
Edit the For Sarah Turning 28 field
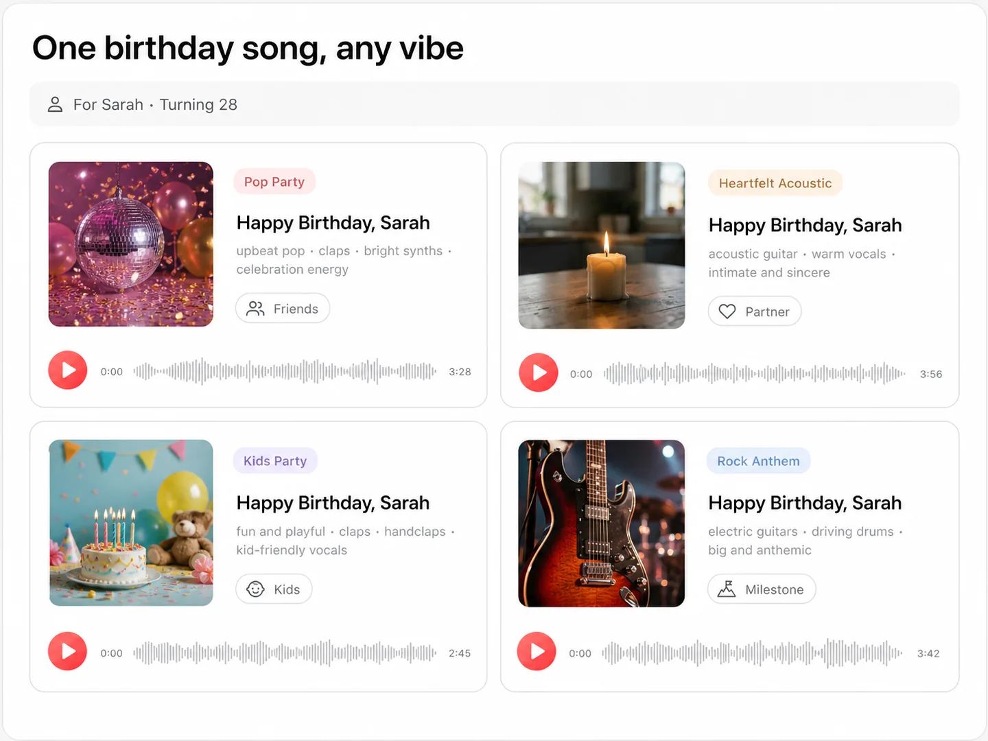pyautogui.click(x=494, y=104)
